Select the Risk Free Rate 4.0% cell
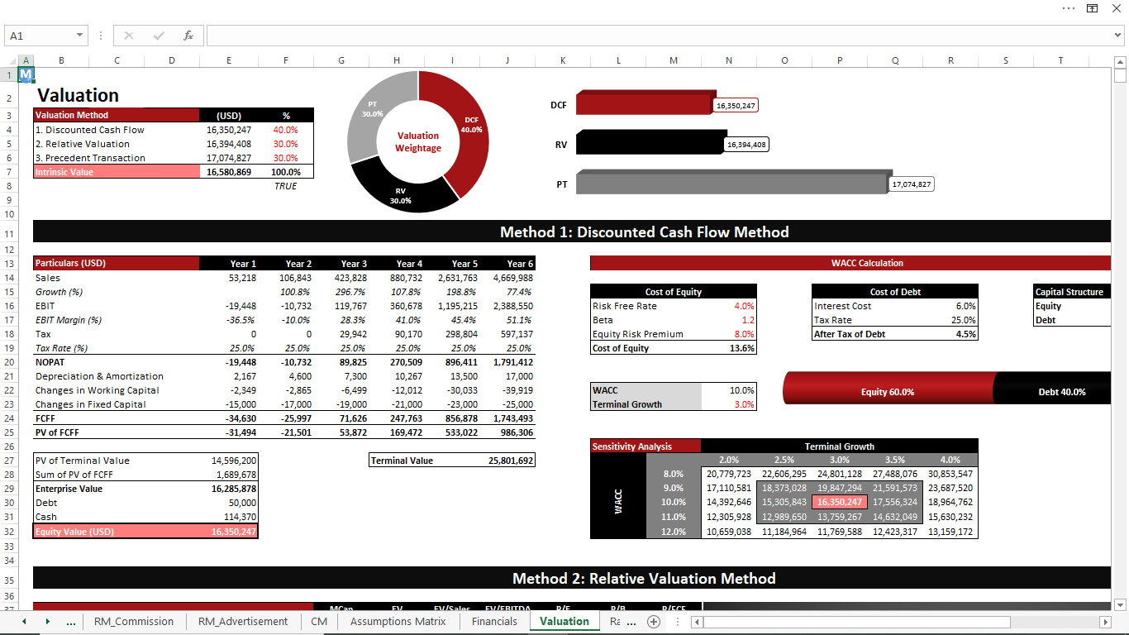 729,306
